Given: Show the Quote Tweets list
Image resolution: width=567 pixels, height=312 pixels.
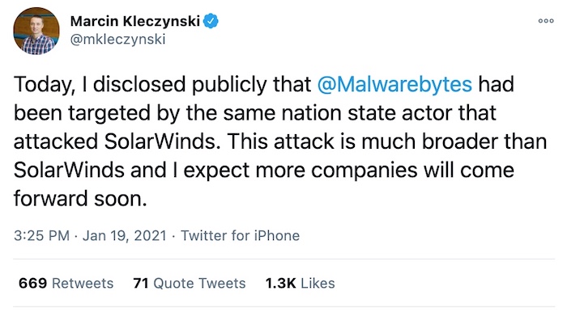Looking at the screenshot, I should (x=199, y=283).
